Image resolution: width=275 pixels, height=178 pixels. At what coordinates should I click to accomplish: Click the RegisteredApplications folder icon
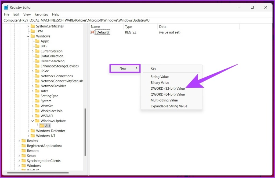click(24, 146)
